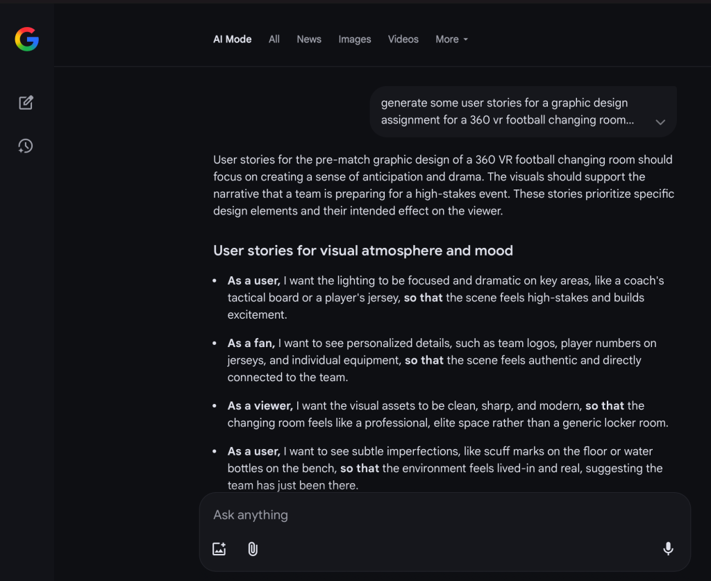Screen dimensions: 711x581
Task: Click the bold "As a fan," text
Action: [251, 343]
